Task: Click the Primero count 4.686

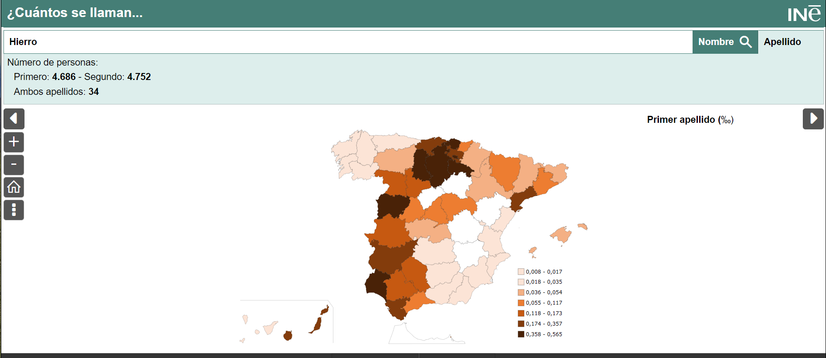Action: [x=64, y=77]
